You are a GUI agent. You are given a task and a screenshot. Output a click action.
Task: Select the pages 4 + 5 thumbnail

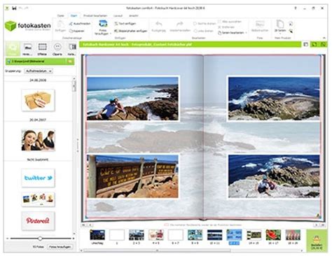156,235
